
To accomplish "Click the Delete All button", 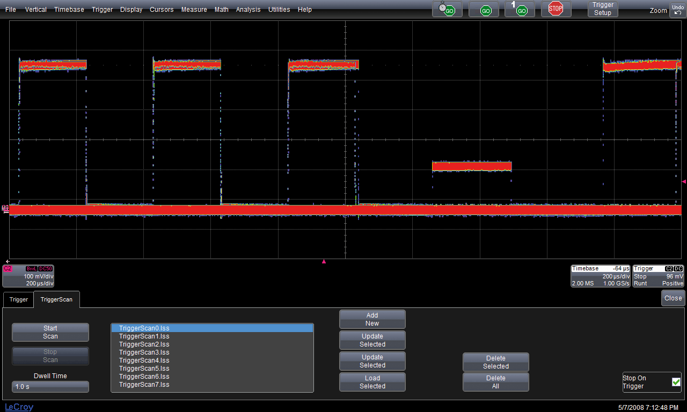I will pyautogui.click(x=495, y=382).
